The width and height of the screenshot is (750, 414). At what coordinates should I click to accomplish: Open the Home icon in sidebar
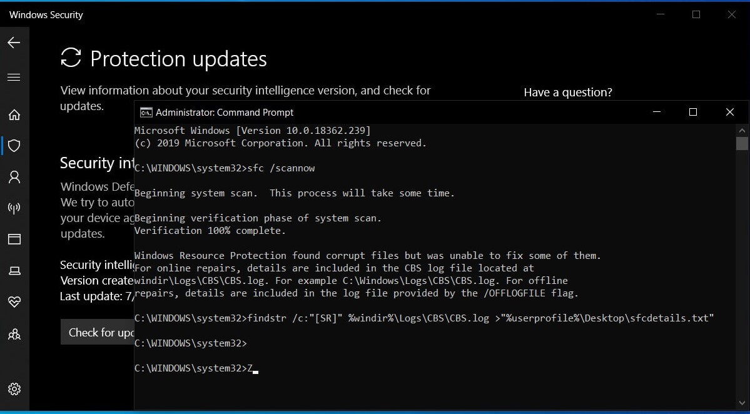pyautogui.click(x=14, y=114)
